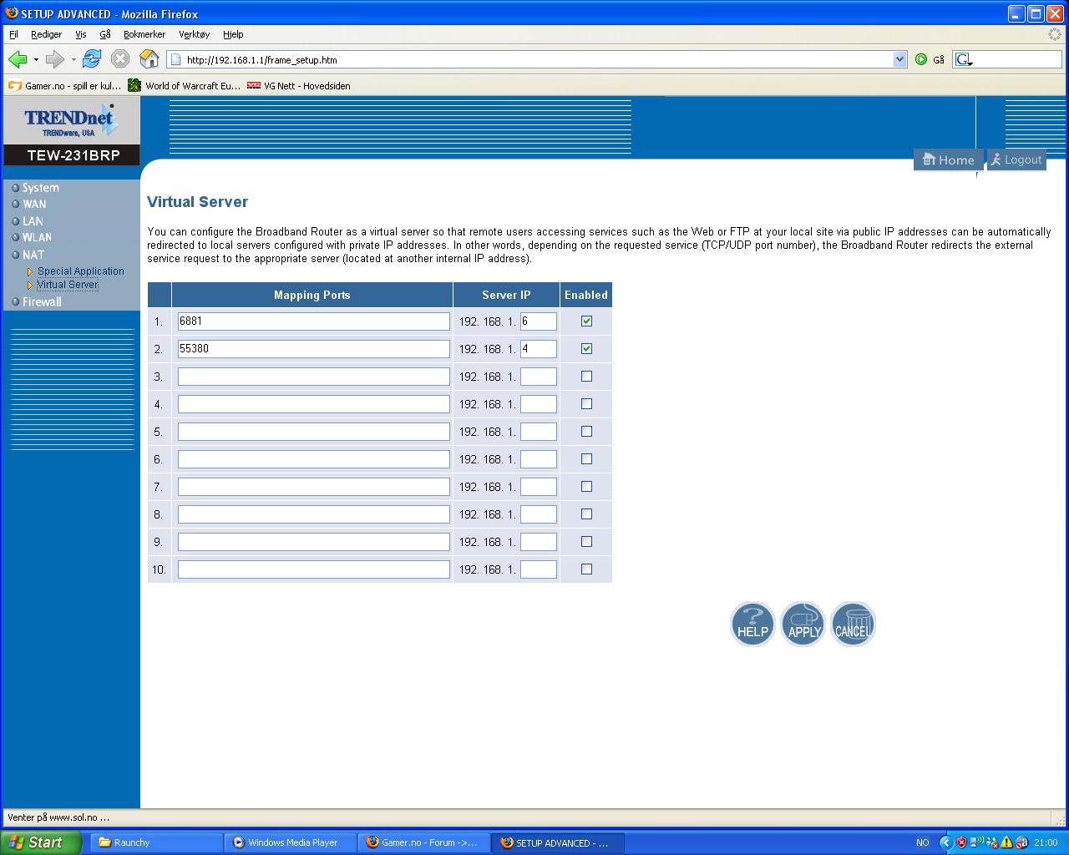Image resolution: width=1069 pixels, height=855 pixels.
Task: Open the Verktøy menu
Action: coord(195,34)
